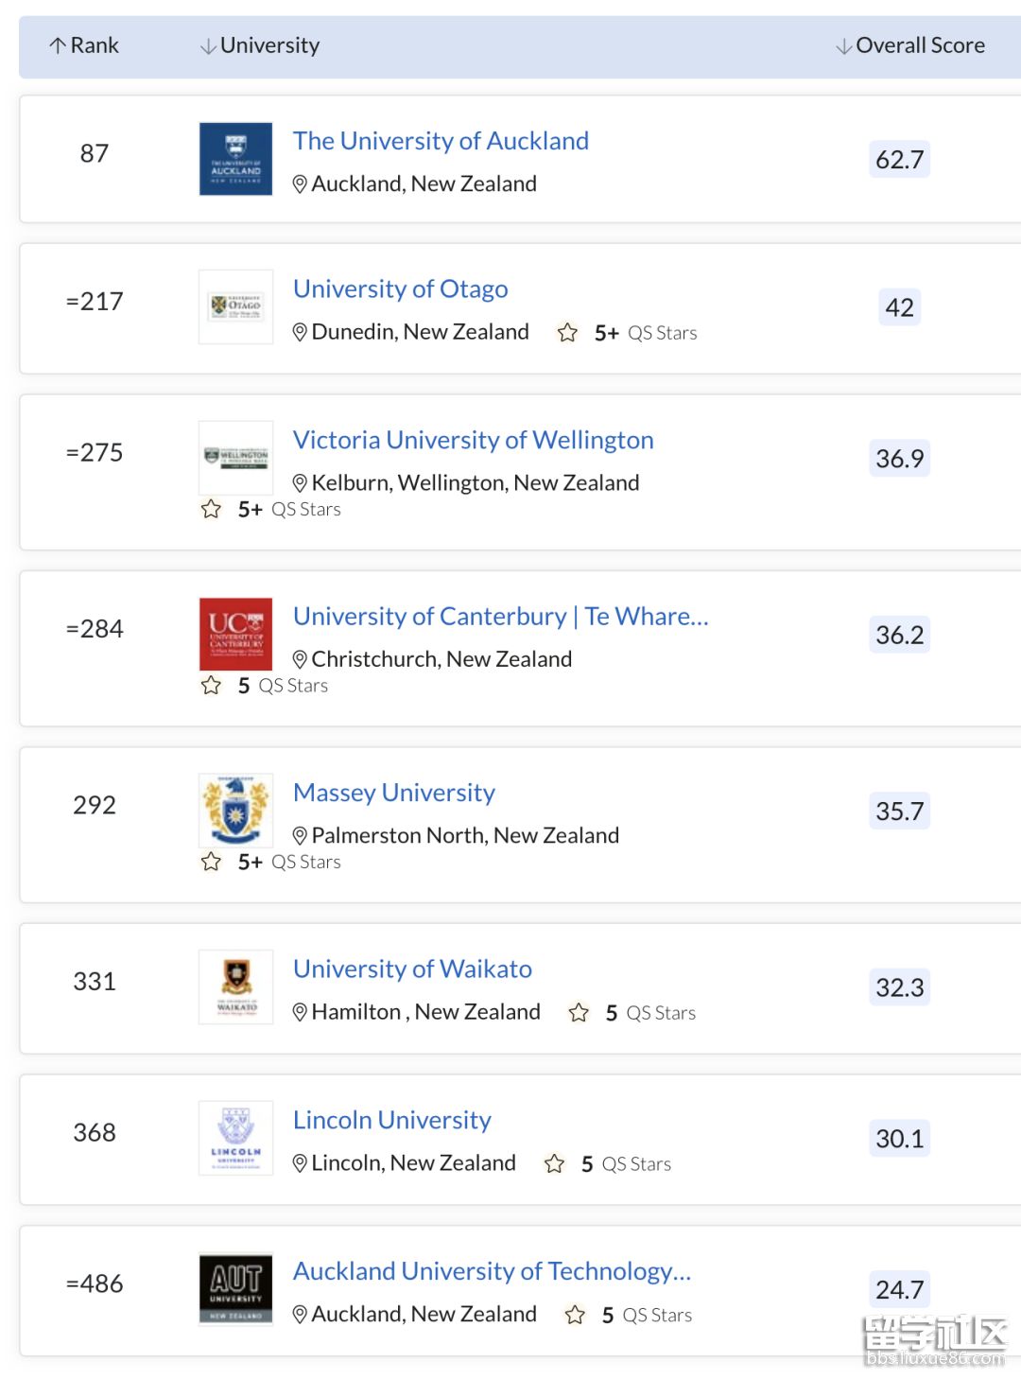Click the Victoria University of Wellington logo
The width and height of the screenshot is (1021, 1379).
pos(235,458)
